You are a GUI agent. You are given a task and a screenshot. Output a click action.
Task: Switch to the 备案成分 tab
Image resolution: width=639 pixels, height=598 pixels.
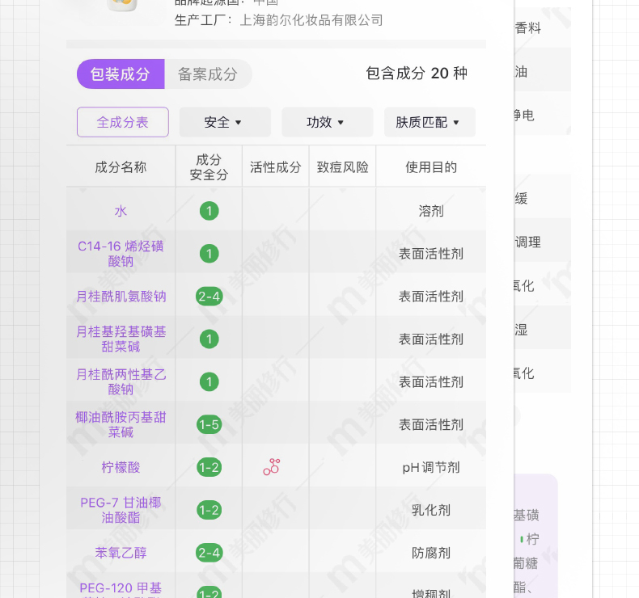208,74
